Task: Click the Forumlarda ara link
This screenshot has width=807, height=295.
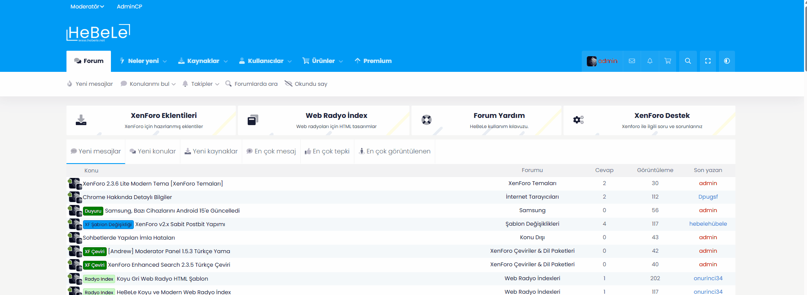Action: click(256, 84)
